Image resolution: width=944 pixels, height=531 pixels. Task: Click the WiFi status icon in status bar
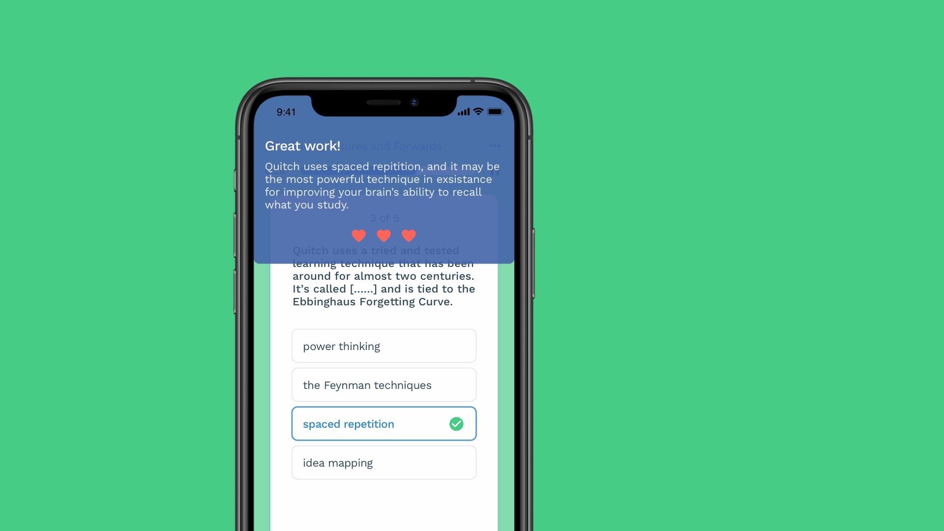coord(478,112)
